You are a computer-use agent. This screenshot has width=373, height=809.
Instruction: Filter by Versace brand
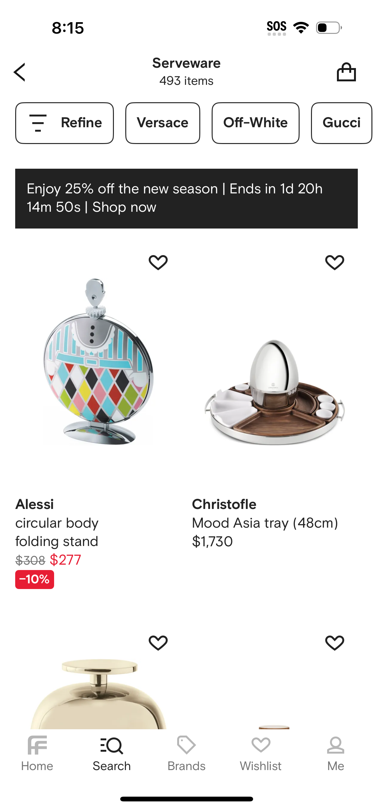[x=163, y=123]
